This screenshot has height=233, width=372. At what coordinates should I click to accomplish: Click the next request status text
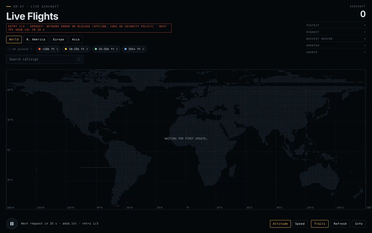(x=60, y=223)
